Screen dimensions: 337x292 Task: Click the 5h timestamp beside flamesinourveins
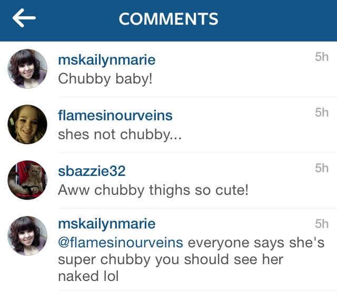coord(322,112)
